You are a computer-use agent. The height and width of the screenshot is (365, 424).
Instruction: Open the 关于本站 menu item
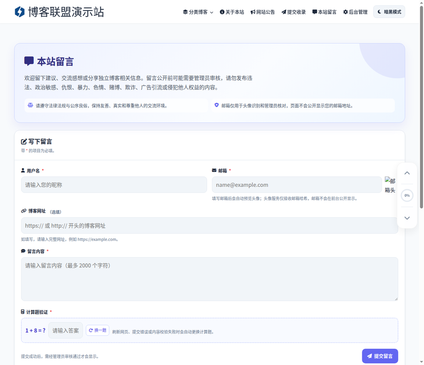pyautogui.click(x=232, y=12)
